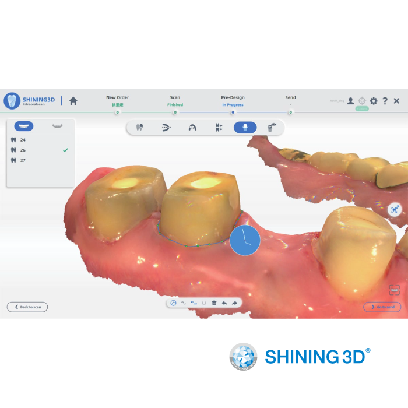Viewport: 408px width, 408px height.
Task: Click the Home icon in header
Action: point(73,101)
